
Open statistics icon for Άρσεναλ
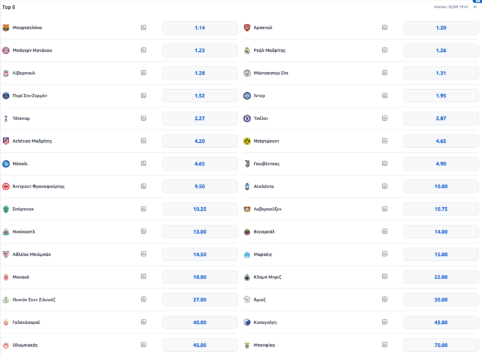[385, 28]
